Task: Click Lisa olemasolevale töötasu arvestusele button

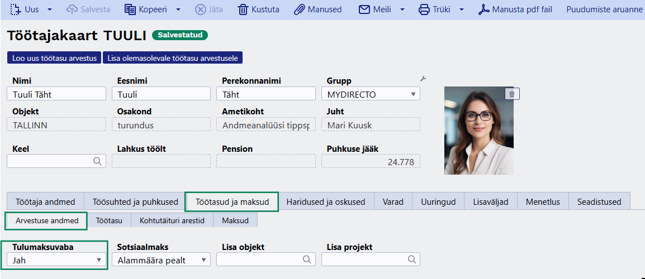Action: tap(172, 58)
